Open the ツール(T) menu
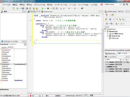Image resolution: width=130 pixels, height=97 pixels. pos(73,5)
